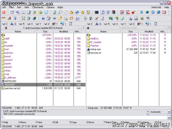Click the 'ocn' labeled toolbar icon
This screenshot has width=172, height=129.
tap(3, 18)
